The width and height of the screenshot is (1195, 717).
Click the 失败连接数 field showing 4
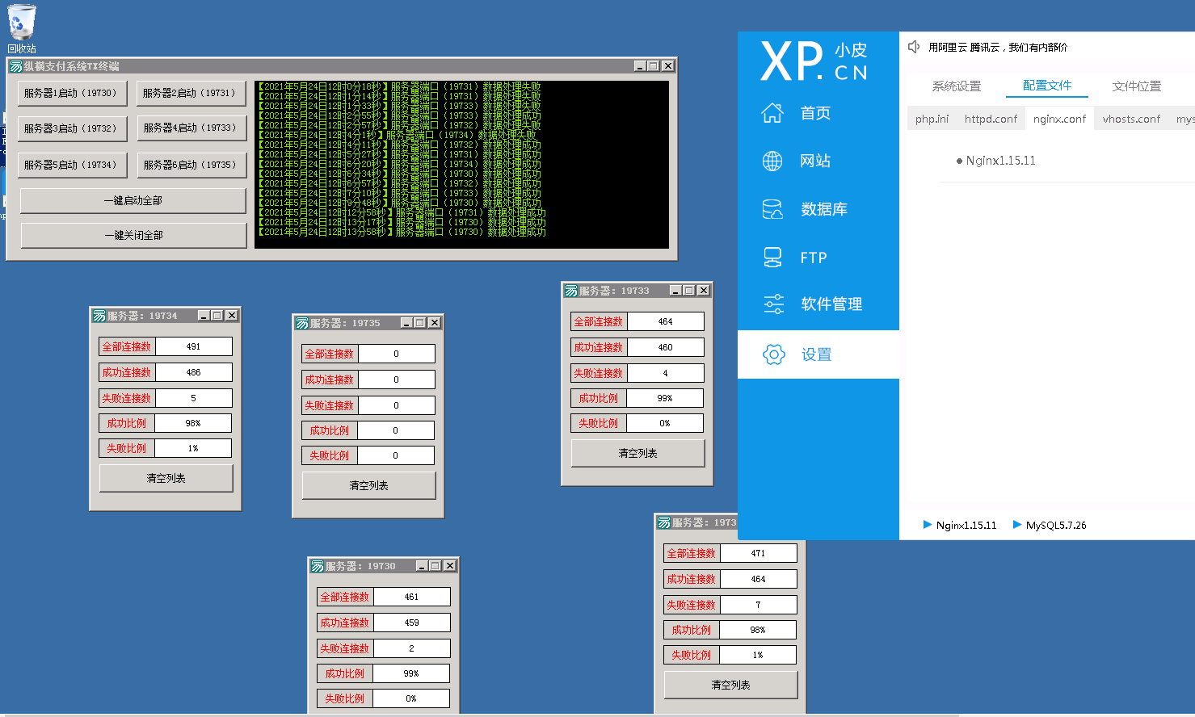point(665,373)
